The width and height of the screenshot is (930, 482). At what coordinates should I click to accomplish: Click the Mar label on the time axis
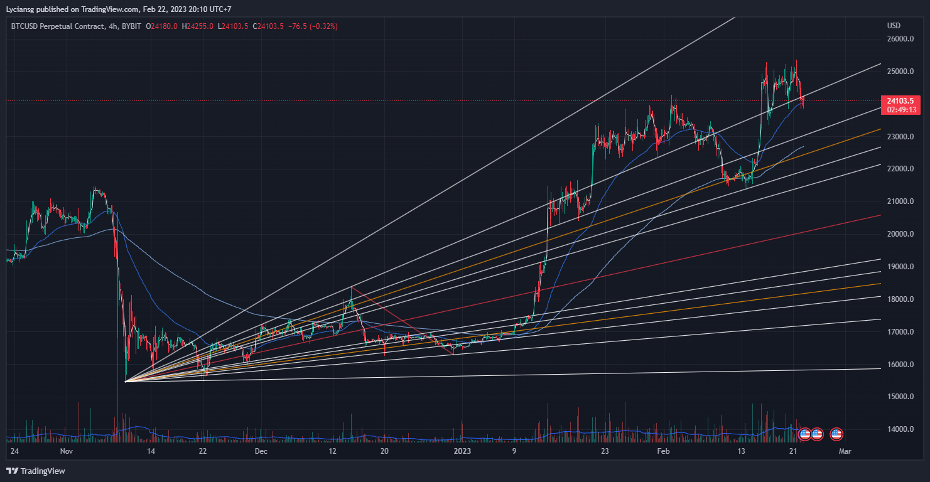coord(845,451)
